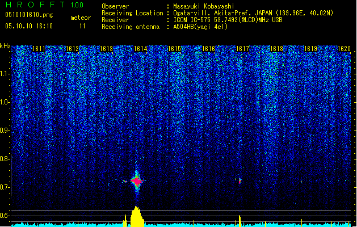Image resolution: width=357 pixels, height=227 pixels.
Task: Select the receiver text ICOM IC-575 53.7492 MHz USB
Action: click(228, 20)
